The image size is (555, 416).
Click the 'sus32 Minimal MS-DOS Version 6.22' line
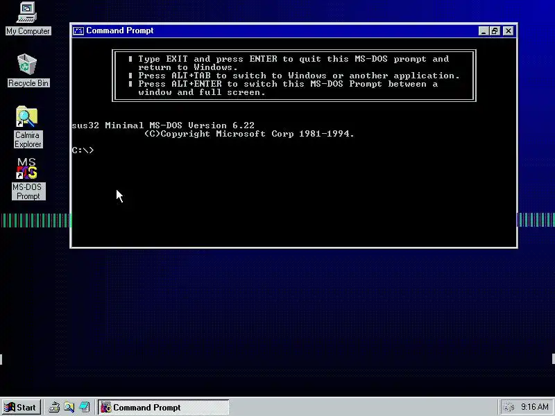point(163,125)
